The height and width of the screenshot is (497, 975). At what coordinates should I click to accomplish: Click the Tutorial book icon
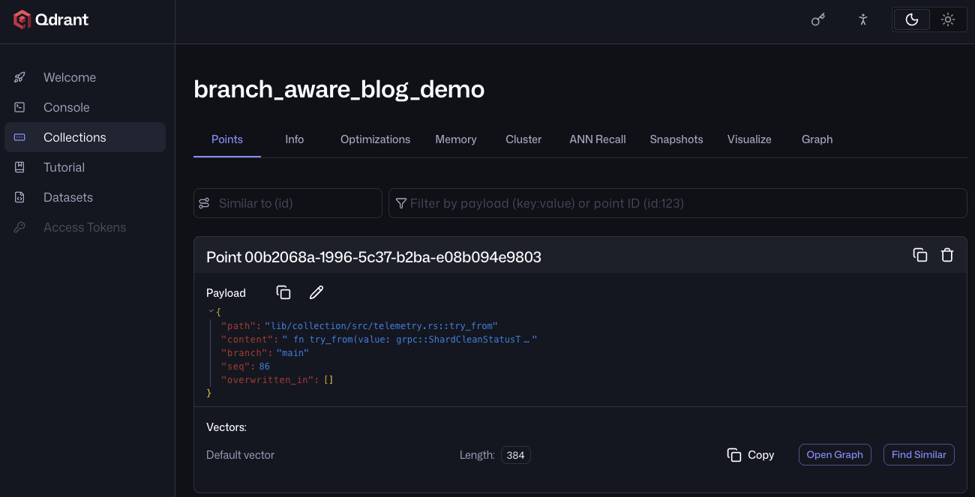tap(20, 167)
